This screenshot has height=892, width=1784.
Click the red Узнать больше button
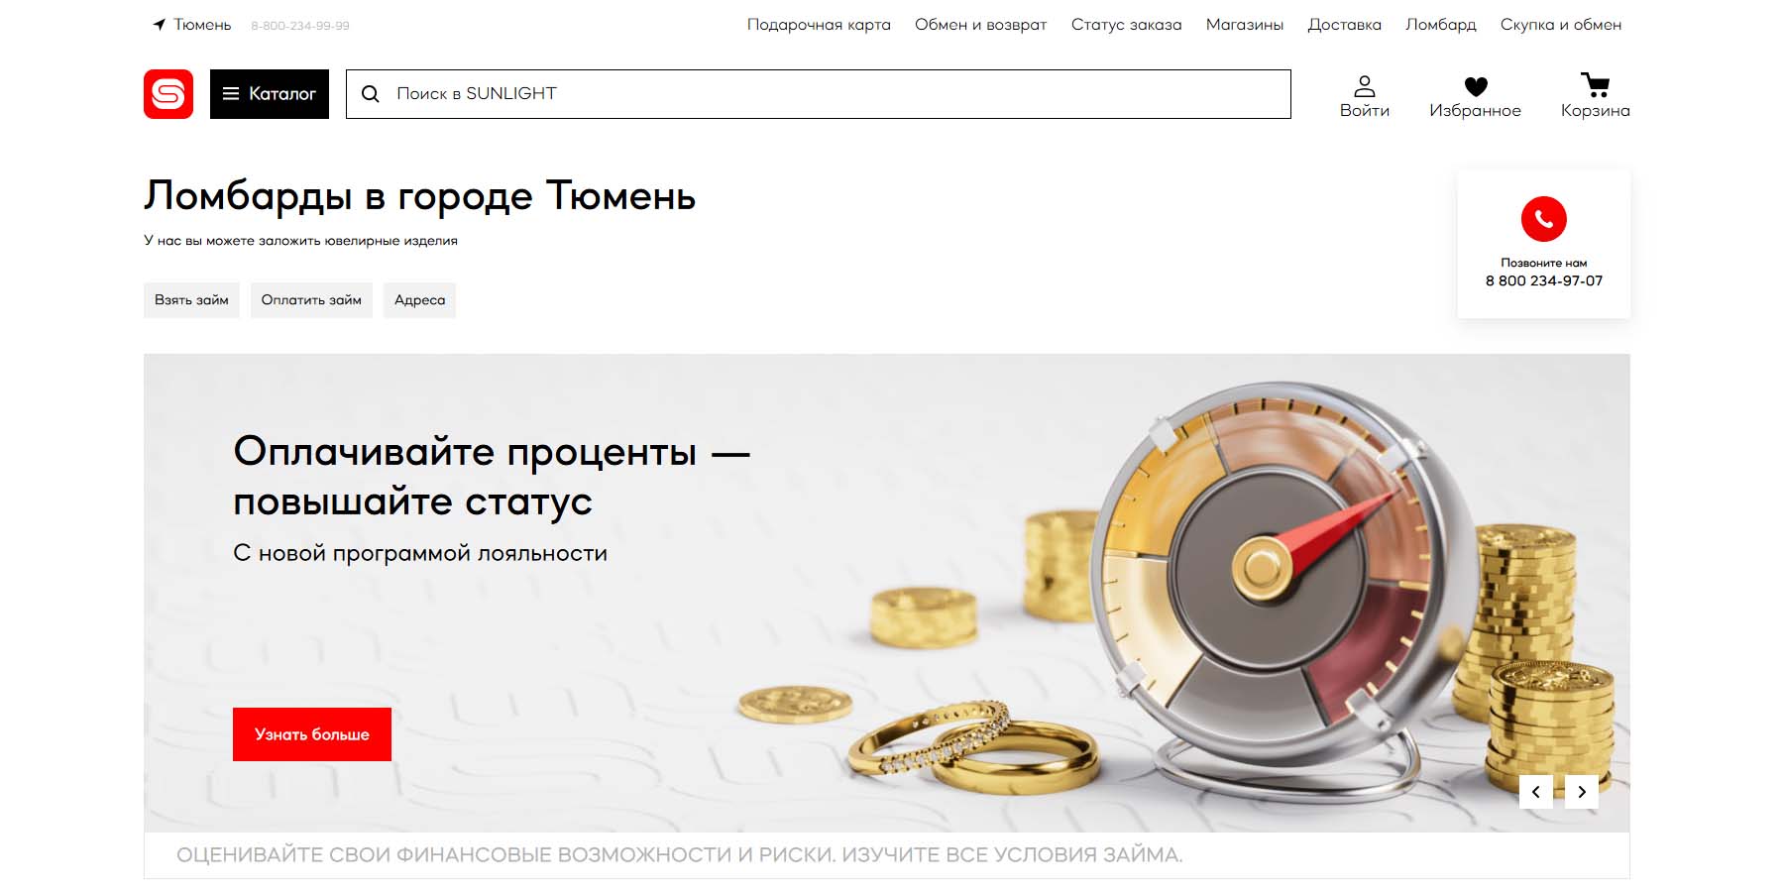coord(312,734)
